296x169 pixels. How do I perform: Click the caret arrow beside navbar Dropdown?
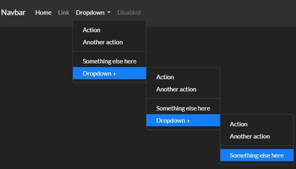coord(109,12)
